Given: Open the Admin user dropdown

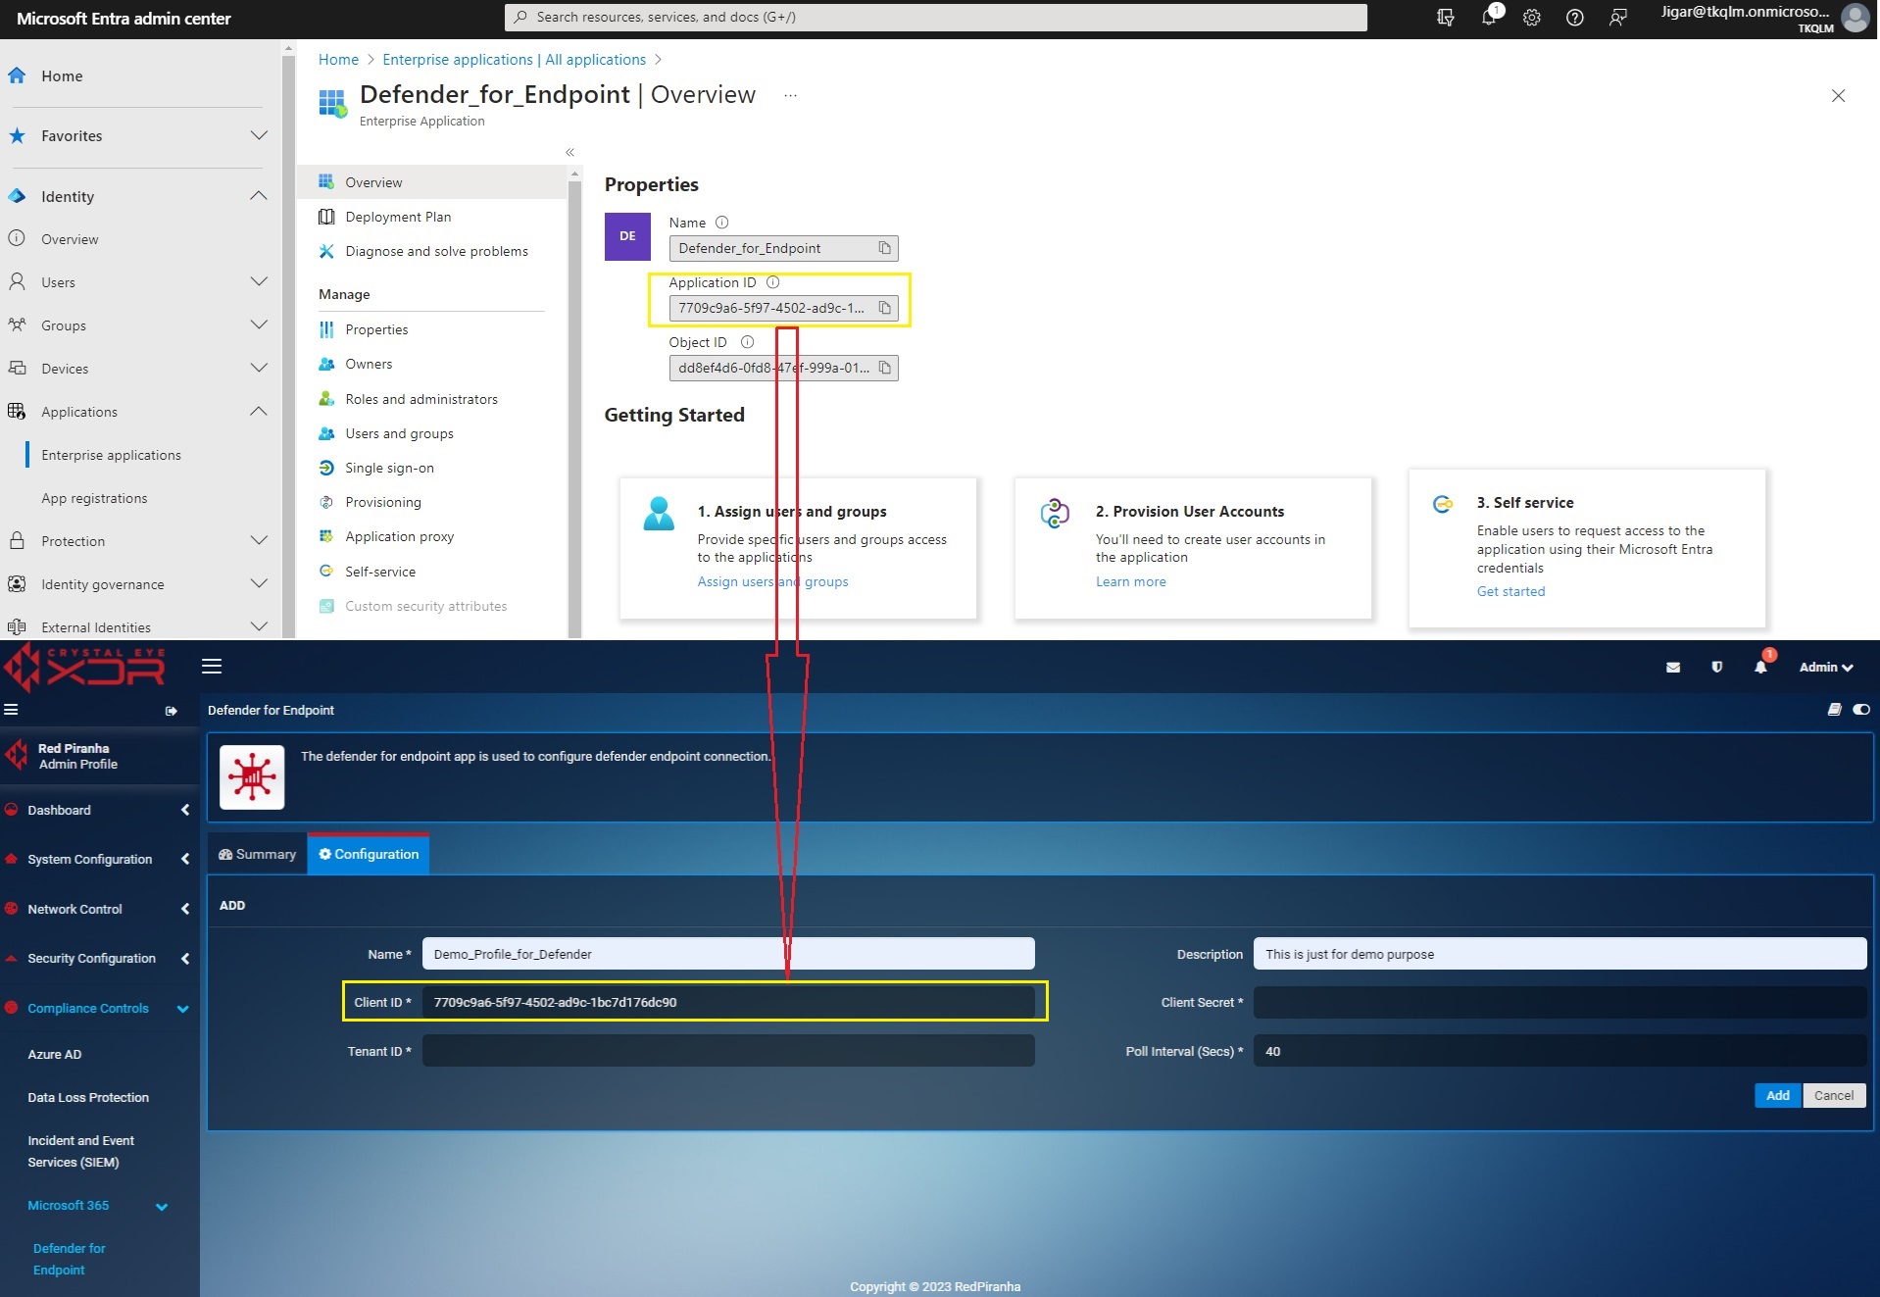Looking at the screenshot, I should (x=1825, y=667).
